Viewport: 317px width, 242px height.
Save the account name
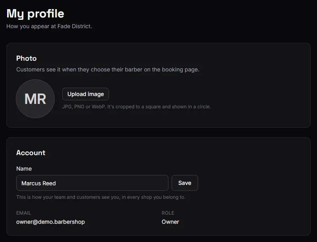click(x=185, y=183)
